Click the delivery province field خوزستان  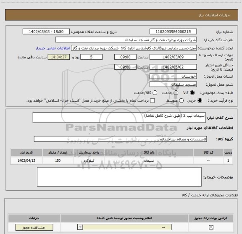click(x=173, y=76)
